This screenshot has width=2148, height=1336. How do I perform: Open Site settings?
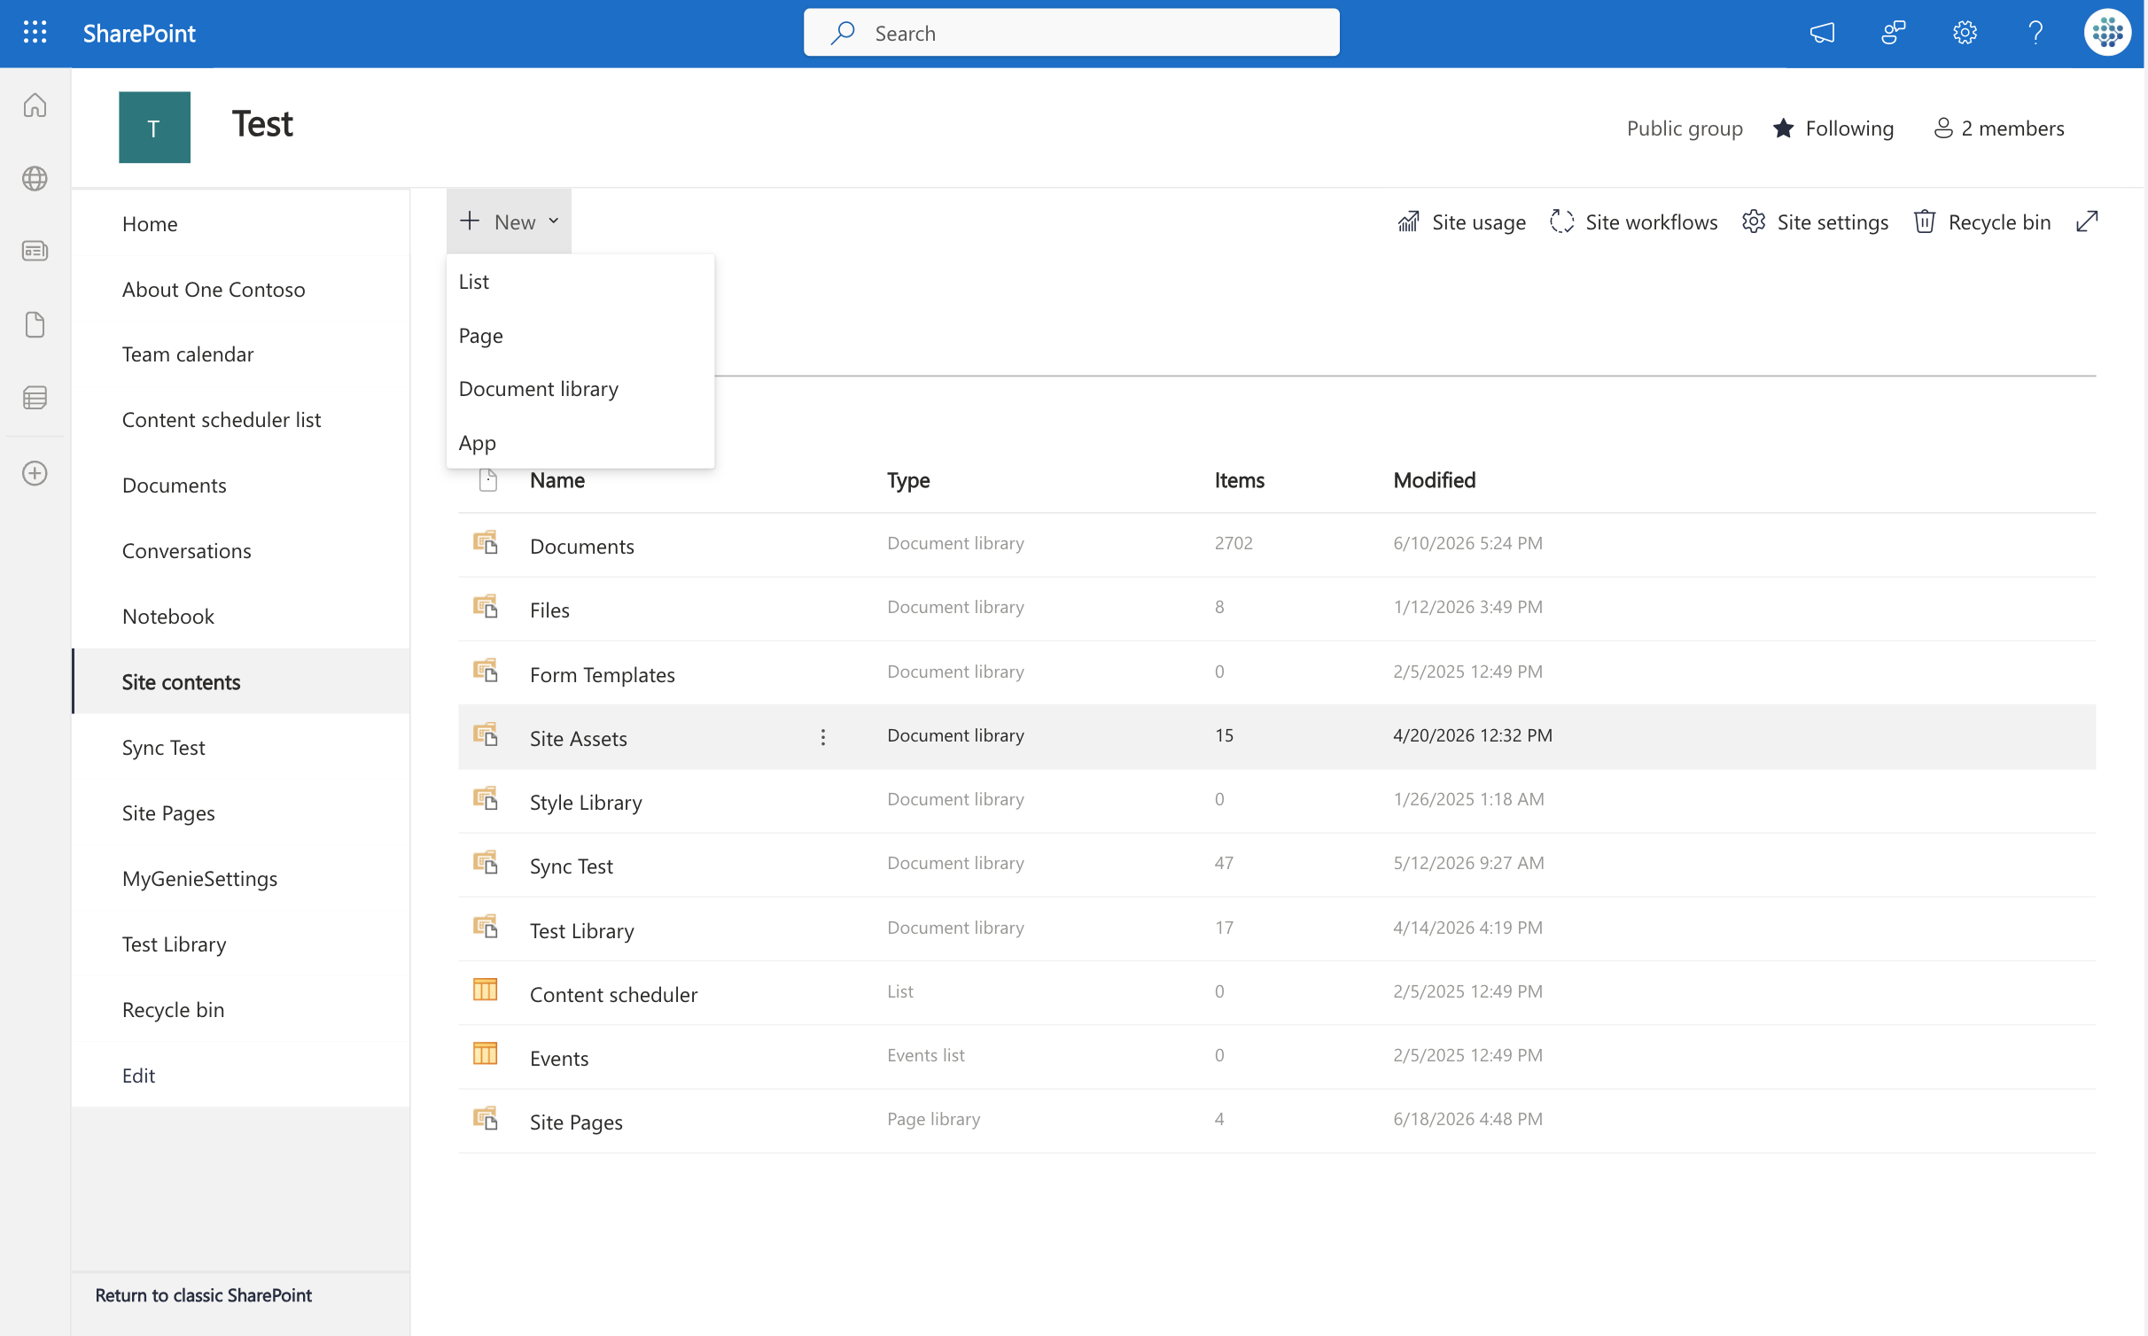tap(1815, 221)
